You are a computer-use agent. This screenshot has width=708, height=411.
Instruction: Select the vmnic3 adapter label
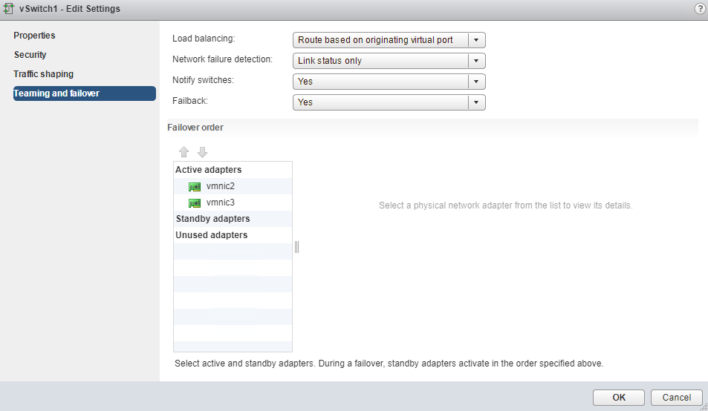coord(221,203)
